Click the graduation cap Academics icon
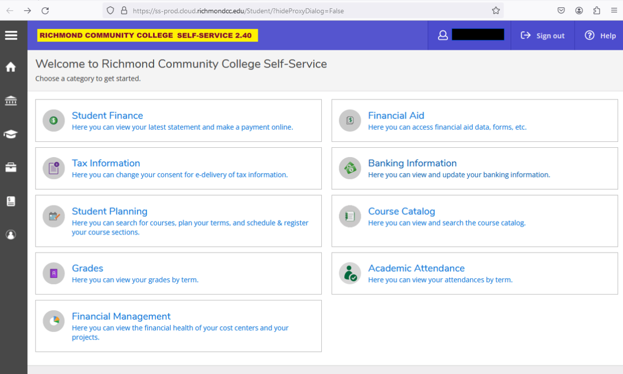Image resolution: width=623 pixels, height=374 pixels. click(x=11, y=134)
